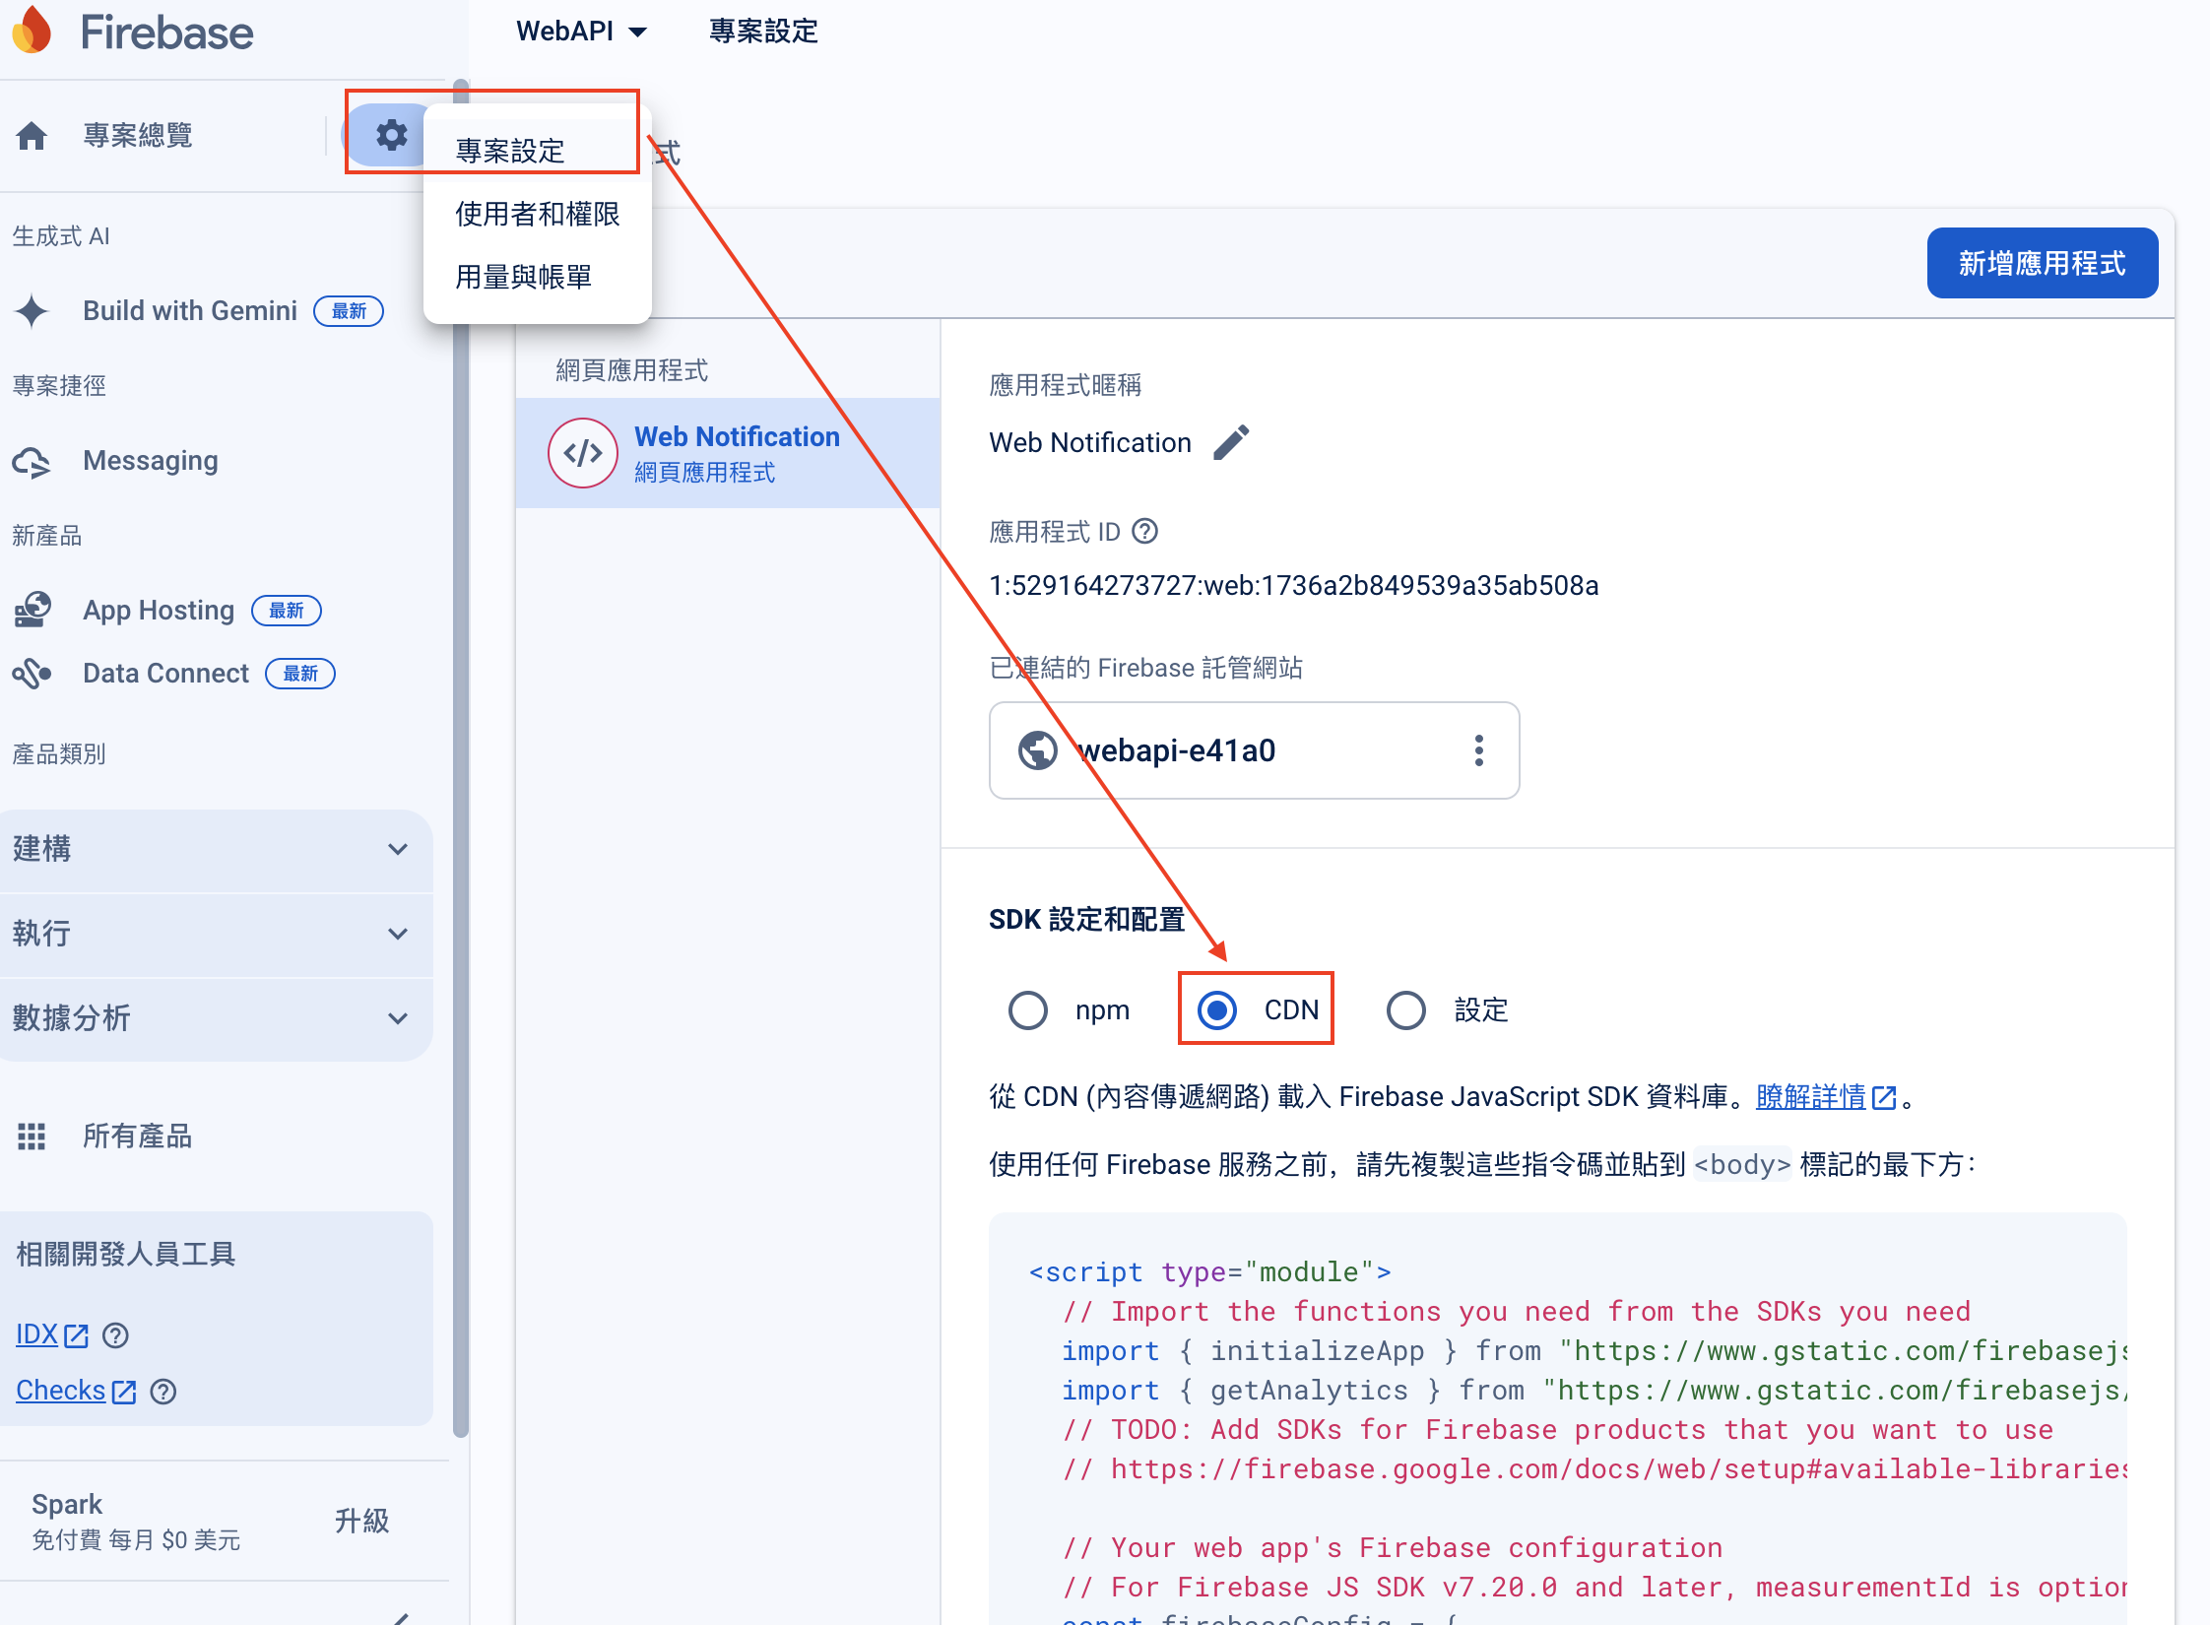Screen dimensions: 2210x1625
Task: Open the 瞭解詳情 link
Action: [1811, 1097]
